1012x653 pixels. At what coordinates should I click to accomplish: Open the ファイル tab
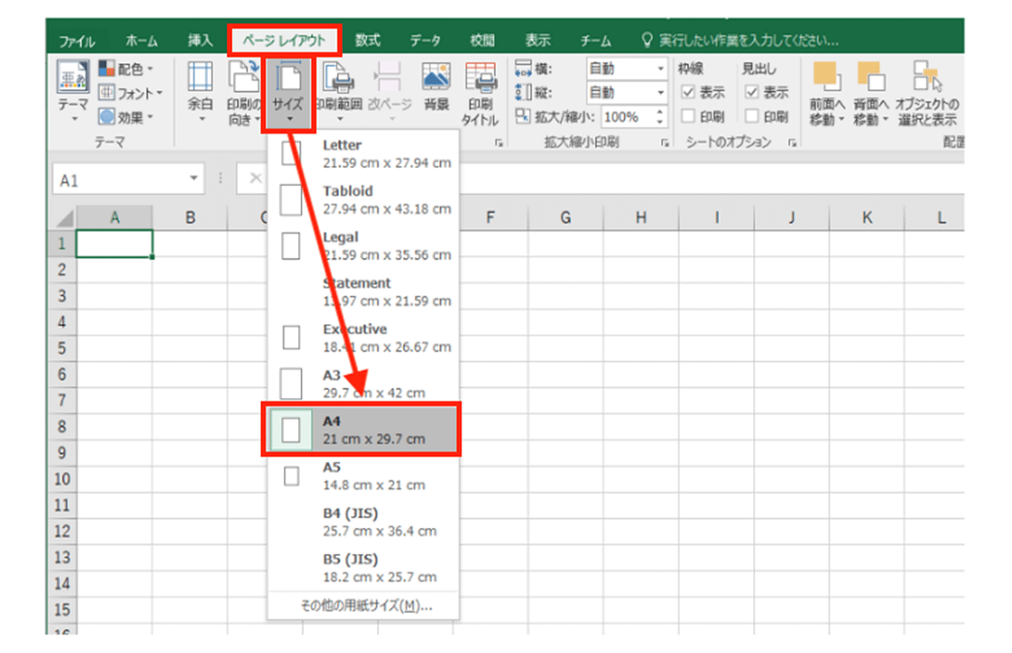[x=77, y=40]
